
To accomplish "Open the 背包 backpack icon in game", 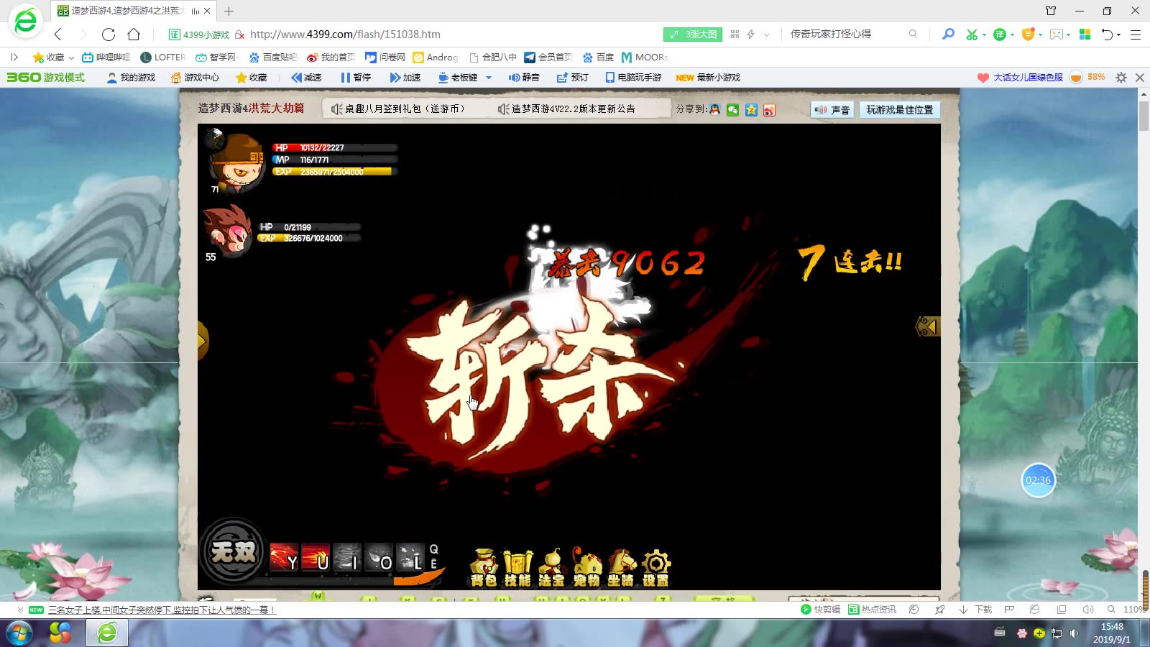I will [484, 569].
